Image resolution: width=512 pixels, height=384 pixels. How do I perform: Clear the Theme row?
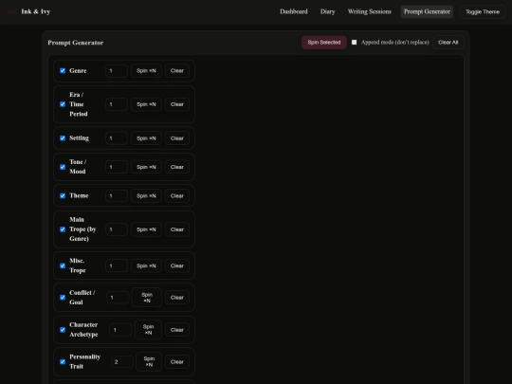(177, 196)
